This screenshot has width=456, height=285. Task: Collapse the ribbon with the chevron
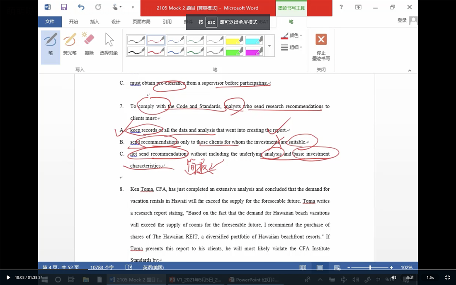click(410, 71)
